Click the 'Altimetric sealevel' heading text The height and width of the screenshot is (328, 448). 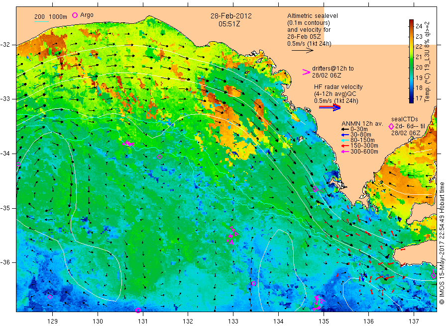(312, 16)
